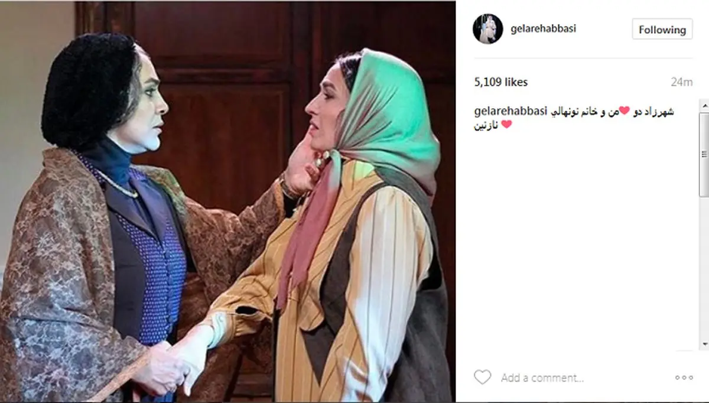This screenshot has height=403, width=709.
Task: Click gelarehabbasi username in the caption
Action: pyautogui.click(x=511, y=112)
